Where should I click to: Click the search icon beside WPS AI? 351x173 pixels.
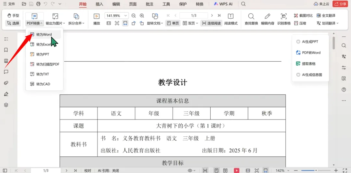(x=243, y=4)
